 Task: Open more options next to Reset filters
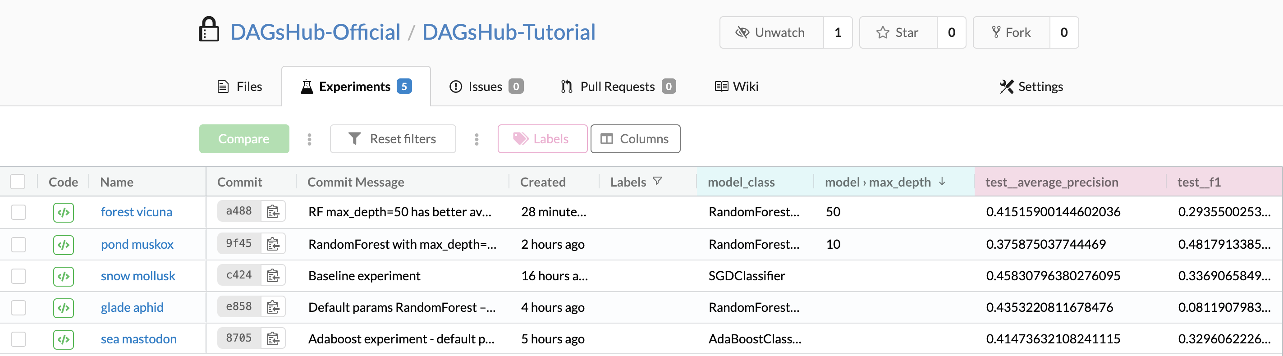(477, 139)
